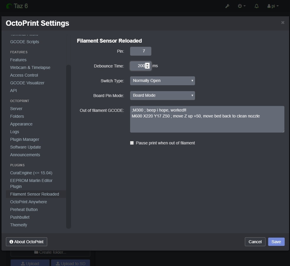Close the OctoPrint Settings dialog
Viewport: 290px width, 266px height.
(x=283, y=22)
